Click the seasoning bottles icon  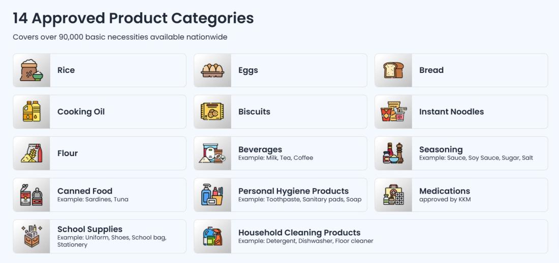pos(393,153)
